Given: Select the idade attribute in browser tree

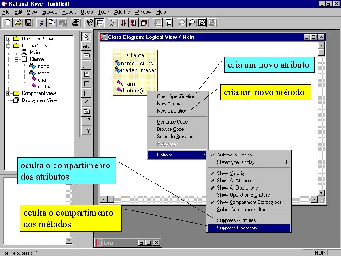Looking at the screenshot, I should [43, 73].
